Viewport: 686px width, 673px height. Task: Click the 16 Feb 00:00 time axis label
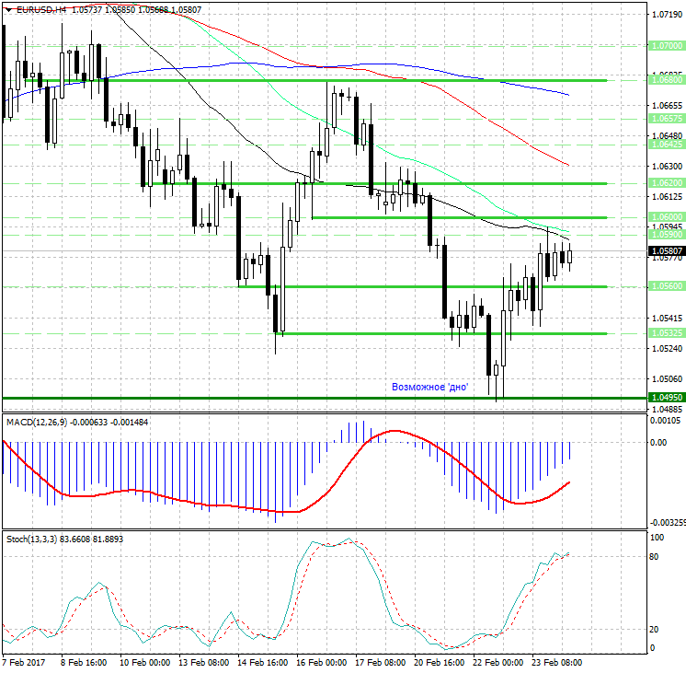click(x=323, y=661)
